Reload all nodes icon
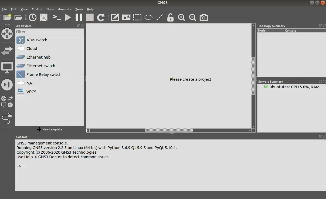 101,18
